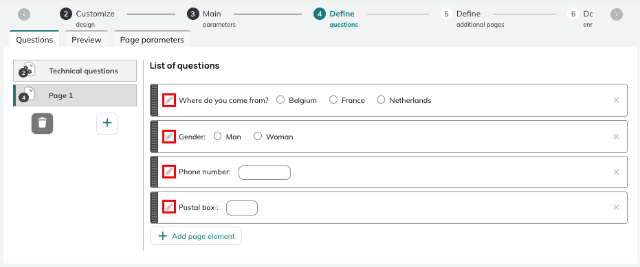Click into the Phone number input field
The width and height of the screenshot is (640, 267).
[x=265, y=172]
